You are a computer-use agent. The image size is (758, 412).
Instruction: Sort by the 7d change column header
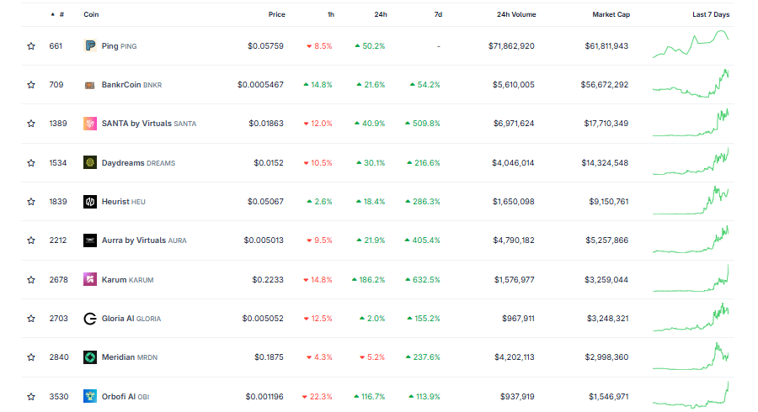tap(438, 14)
